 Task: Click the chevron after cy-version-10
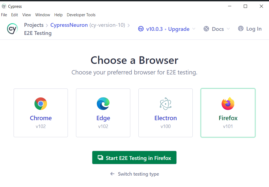point(129,25)
